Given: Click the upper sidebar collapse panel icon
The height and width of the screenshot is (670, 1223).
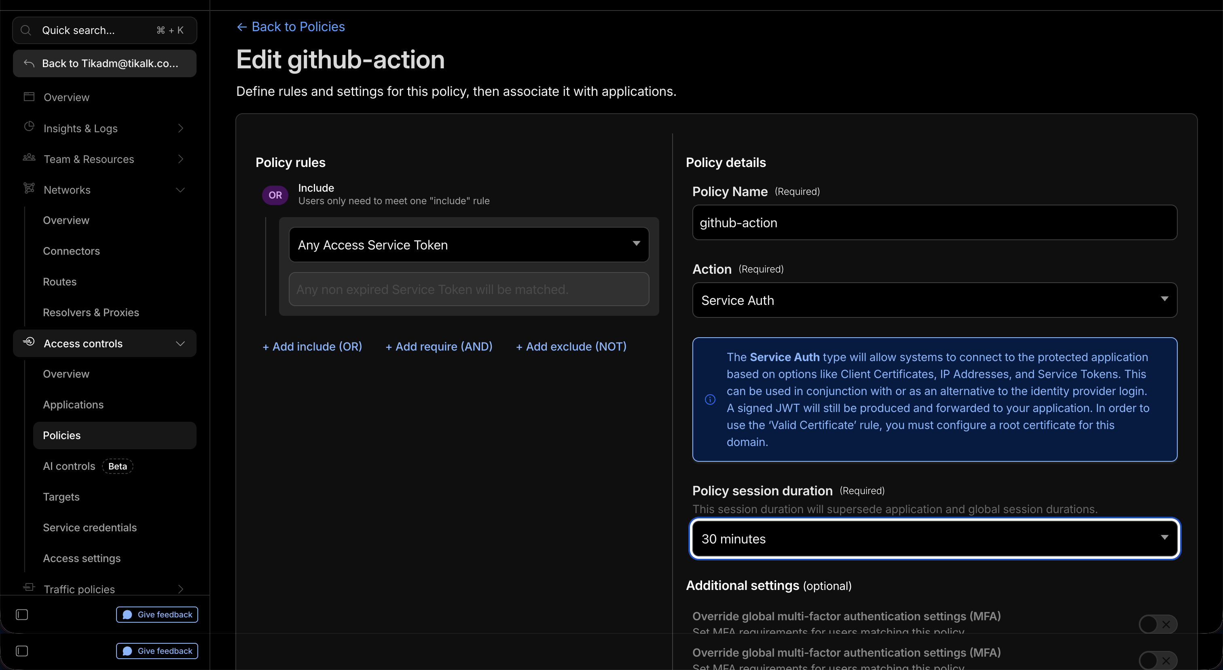Looking at the screenshot, I should [22, 615].
